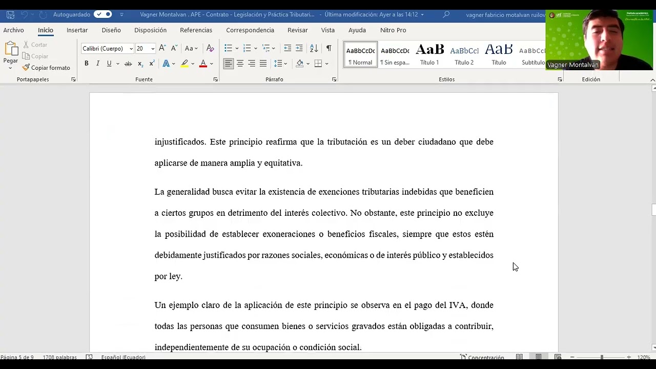Click the zoom slider handle
Viewport: 656px width, 369px height.
point(602,357)
